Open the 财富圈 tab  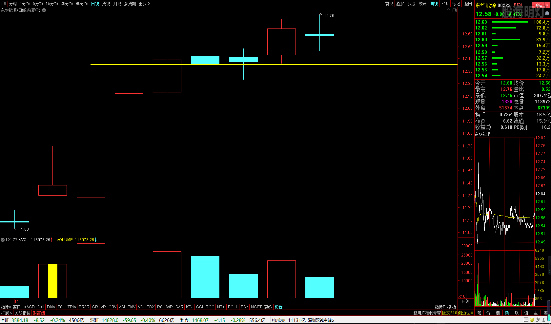pyautogui.click(x=39, y=313)
